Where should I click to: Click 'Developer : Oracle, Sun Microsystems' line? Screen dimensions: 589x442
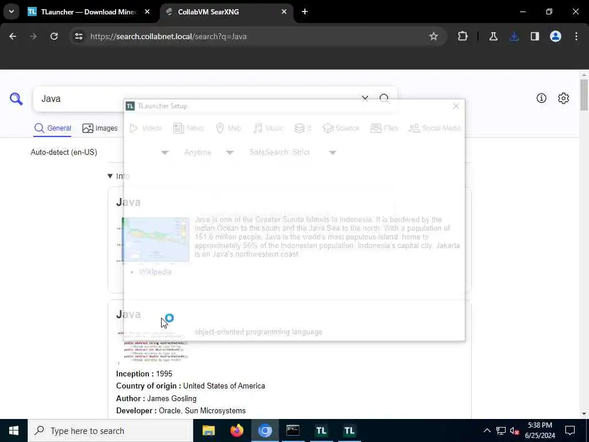181,410
